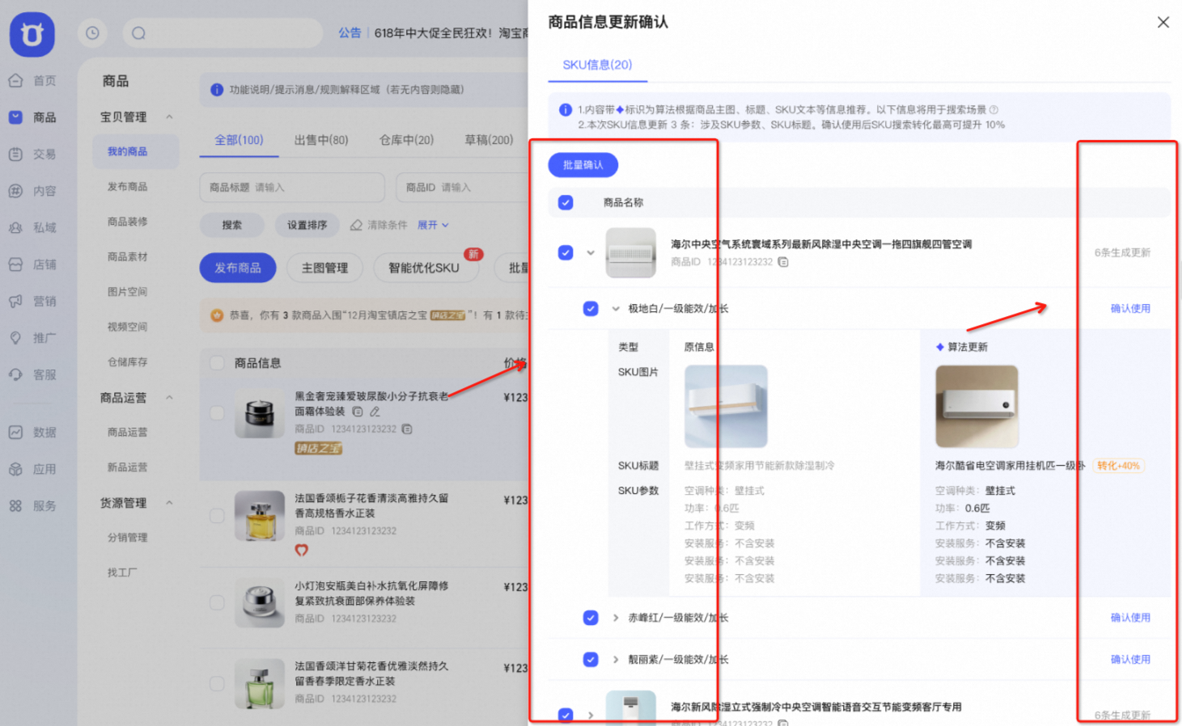Click the 发布商品 blue button

click(x=238, y=268)
